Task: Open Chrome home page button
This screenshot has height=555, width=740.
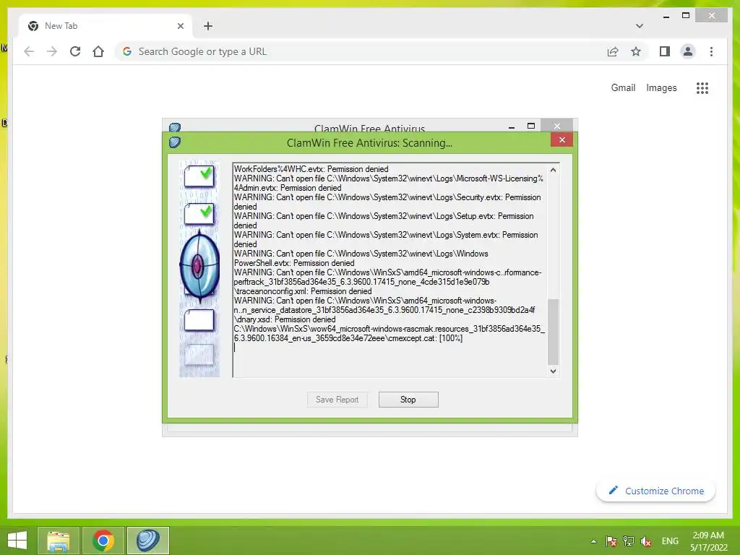Action: (x=98, y=51)
